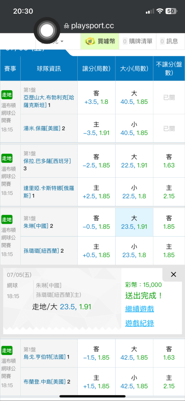The width and height of the screenshot is (185, 401).
Task: Expand the dropdown arrow in top bar
Action: click(x=62, y=41)
